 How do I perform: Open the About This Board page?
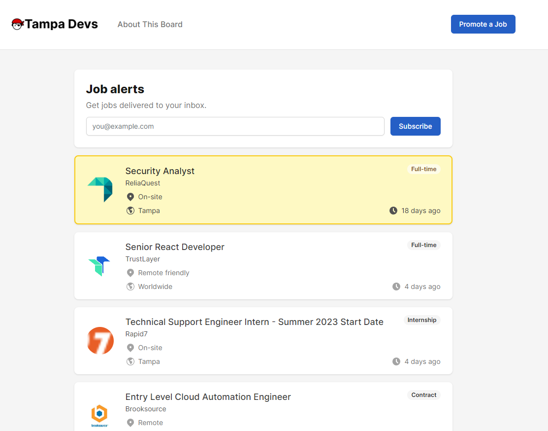pos(150,24)
